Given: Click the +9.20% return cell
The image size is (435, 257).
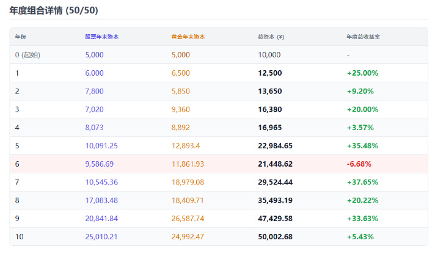Looking at the screenshot, I should pos(360,91).
